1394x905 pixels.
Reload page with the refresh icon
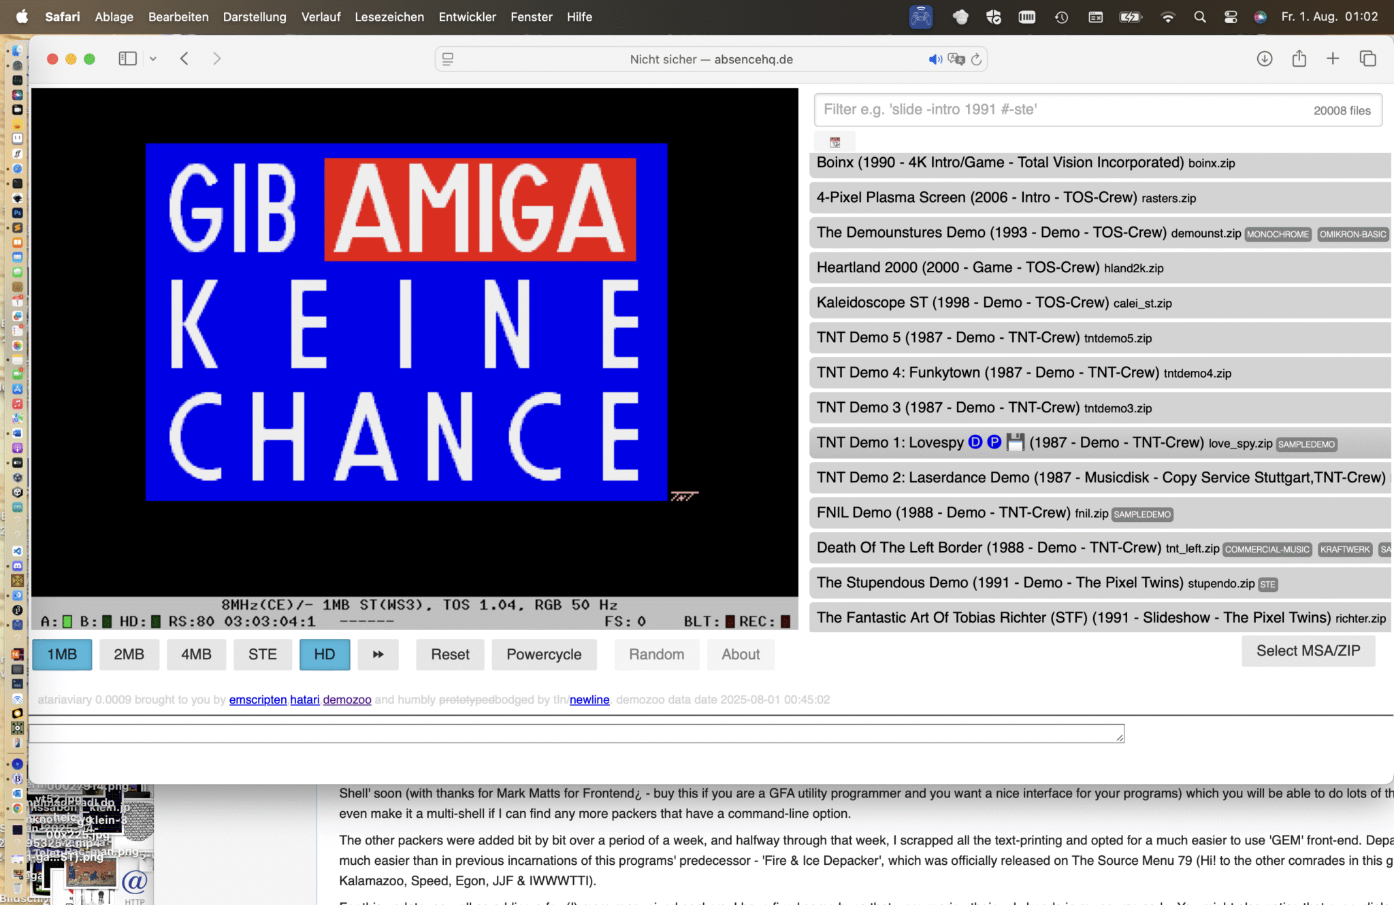[x=976, y=59]
